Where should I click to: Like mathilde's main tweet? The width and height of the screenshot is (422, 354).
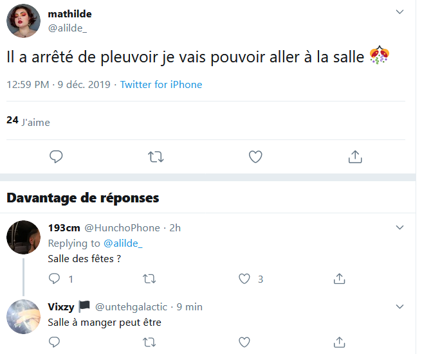(255, 156)
